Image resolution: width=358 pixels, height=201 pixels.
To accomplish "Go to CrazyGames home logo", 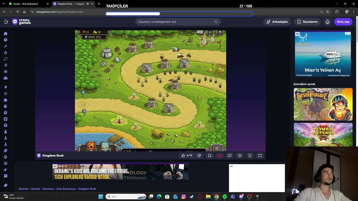I will coord(22,22).
